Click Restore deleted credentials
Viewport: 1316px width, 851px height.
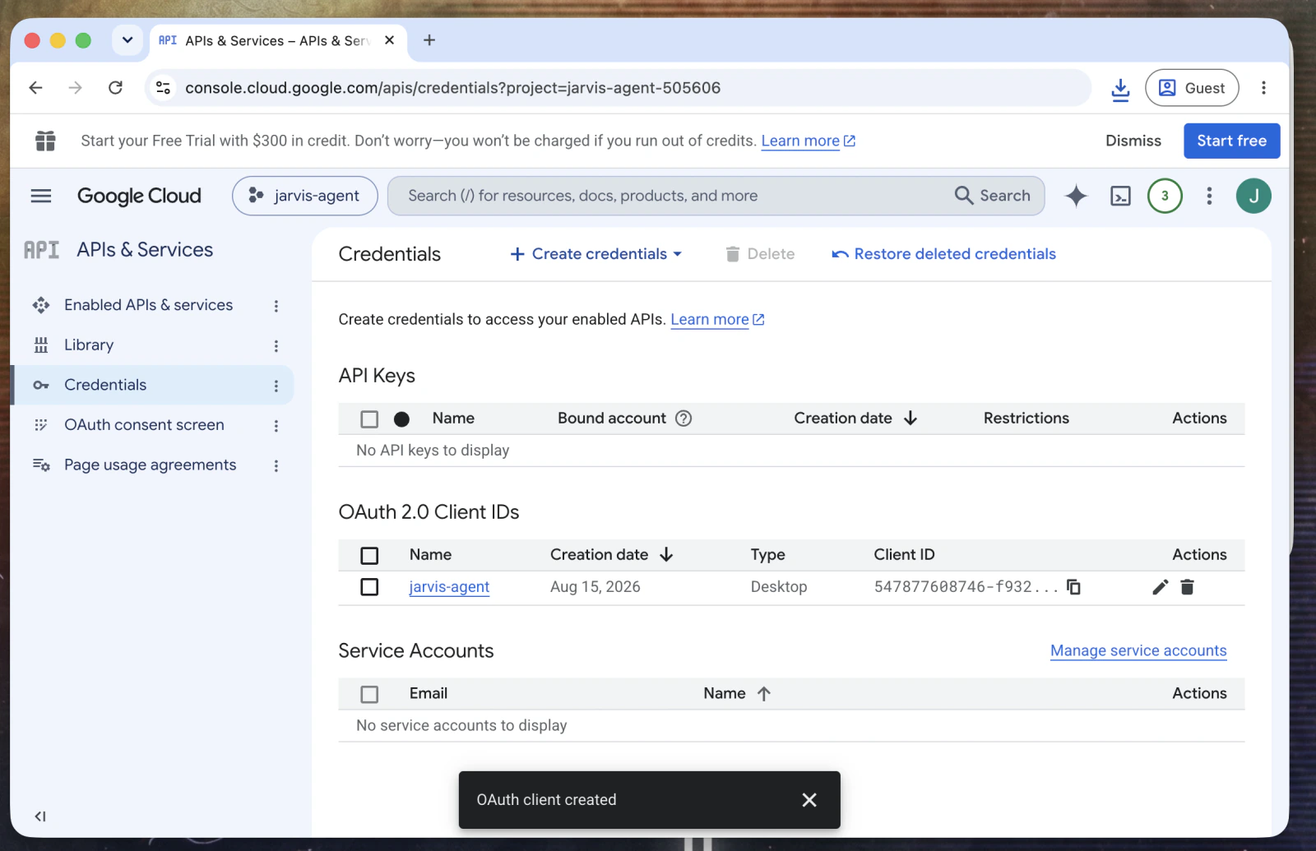[943, 254]
